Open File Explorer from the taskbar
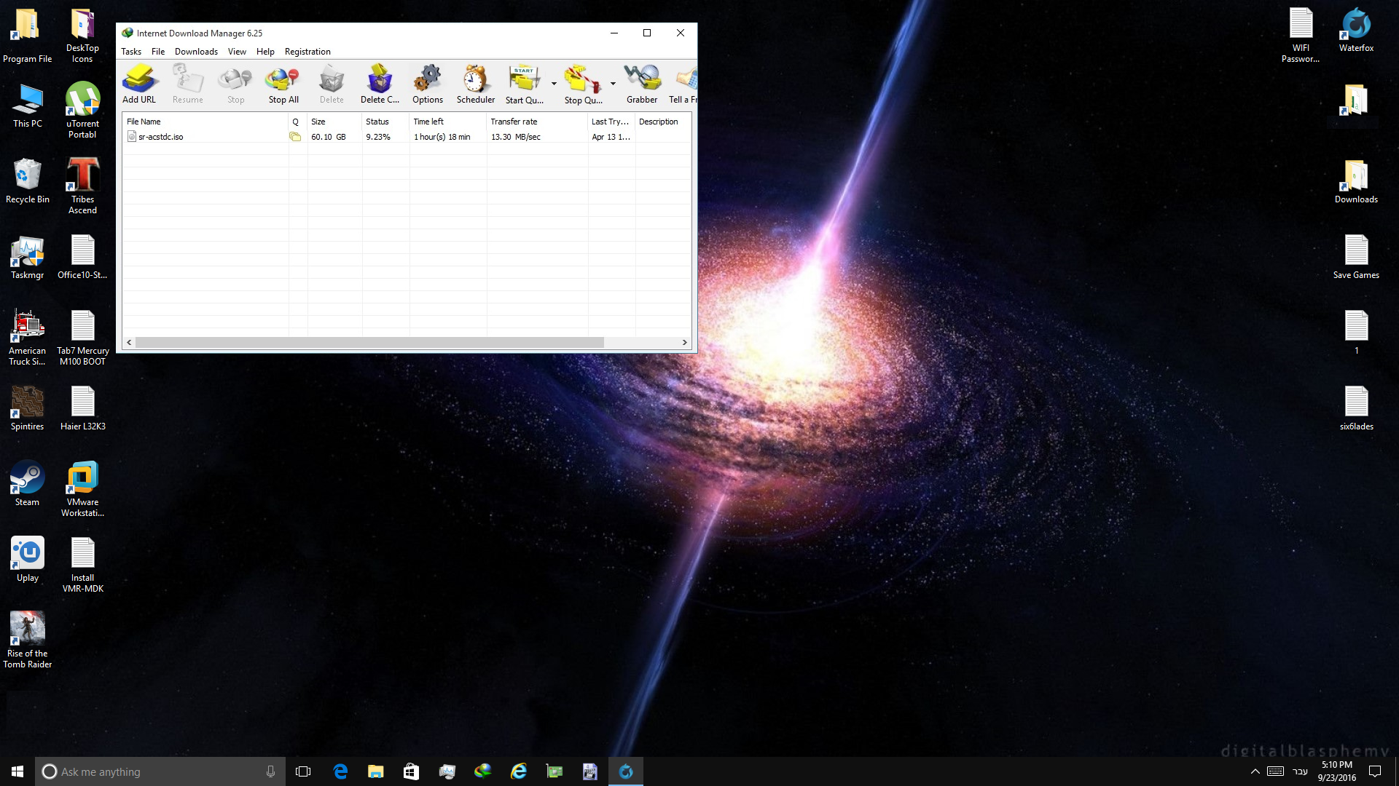 coord(375,771)
